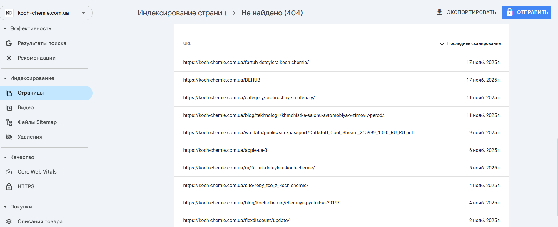Click the asterisk icon beside Рекомендации
Viewport: 558px width, 227px height.
tap(9, 58)
